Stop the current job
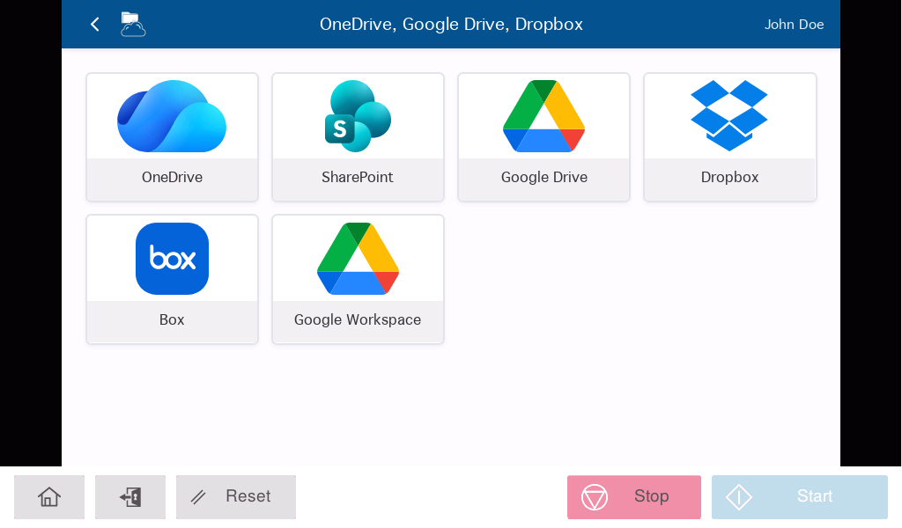902x528 pixels. tap(634, 497)
